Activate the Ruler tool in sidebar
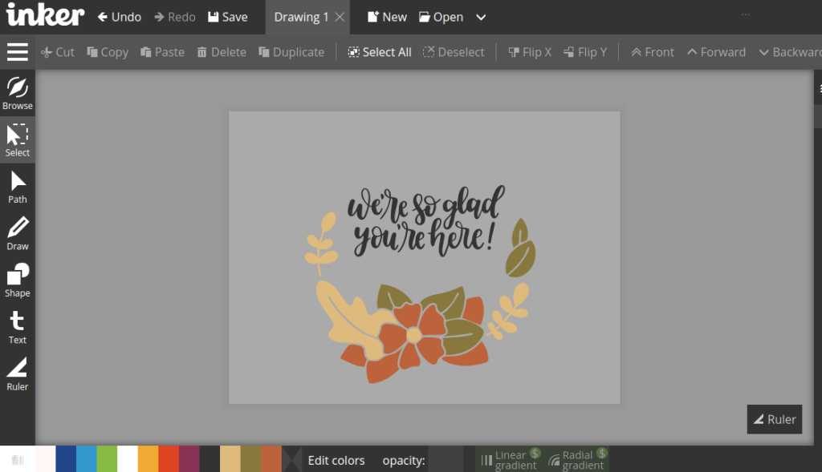The height and width of the screenshot is (472, 822). 17,373
